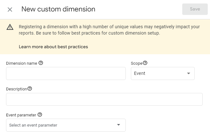Click the Scope label text

pyautogui.click(x=137, y=63)
